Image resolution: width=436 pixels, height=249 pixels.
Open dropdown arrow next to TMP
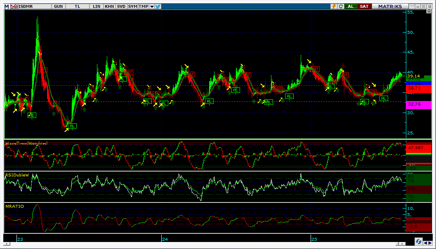(x=152, y=7)
